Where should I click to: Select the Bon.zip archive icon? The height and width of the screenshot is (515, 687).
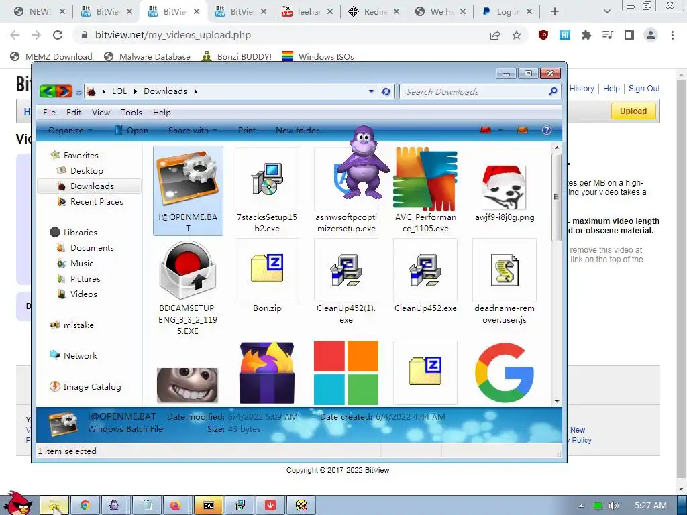(267, 268)
